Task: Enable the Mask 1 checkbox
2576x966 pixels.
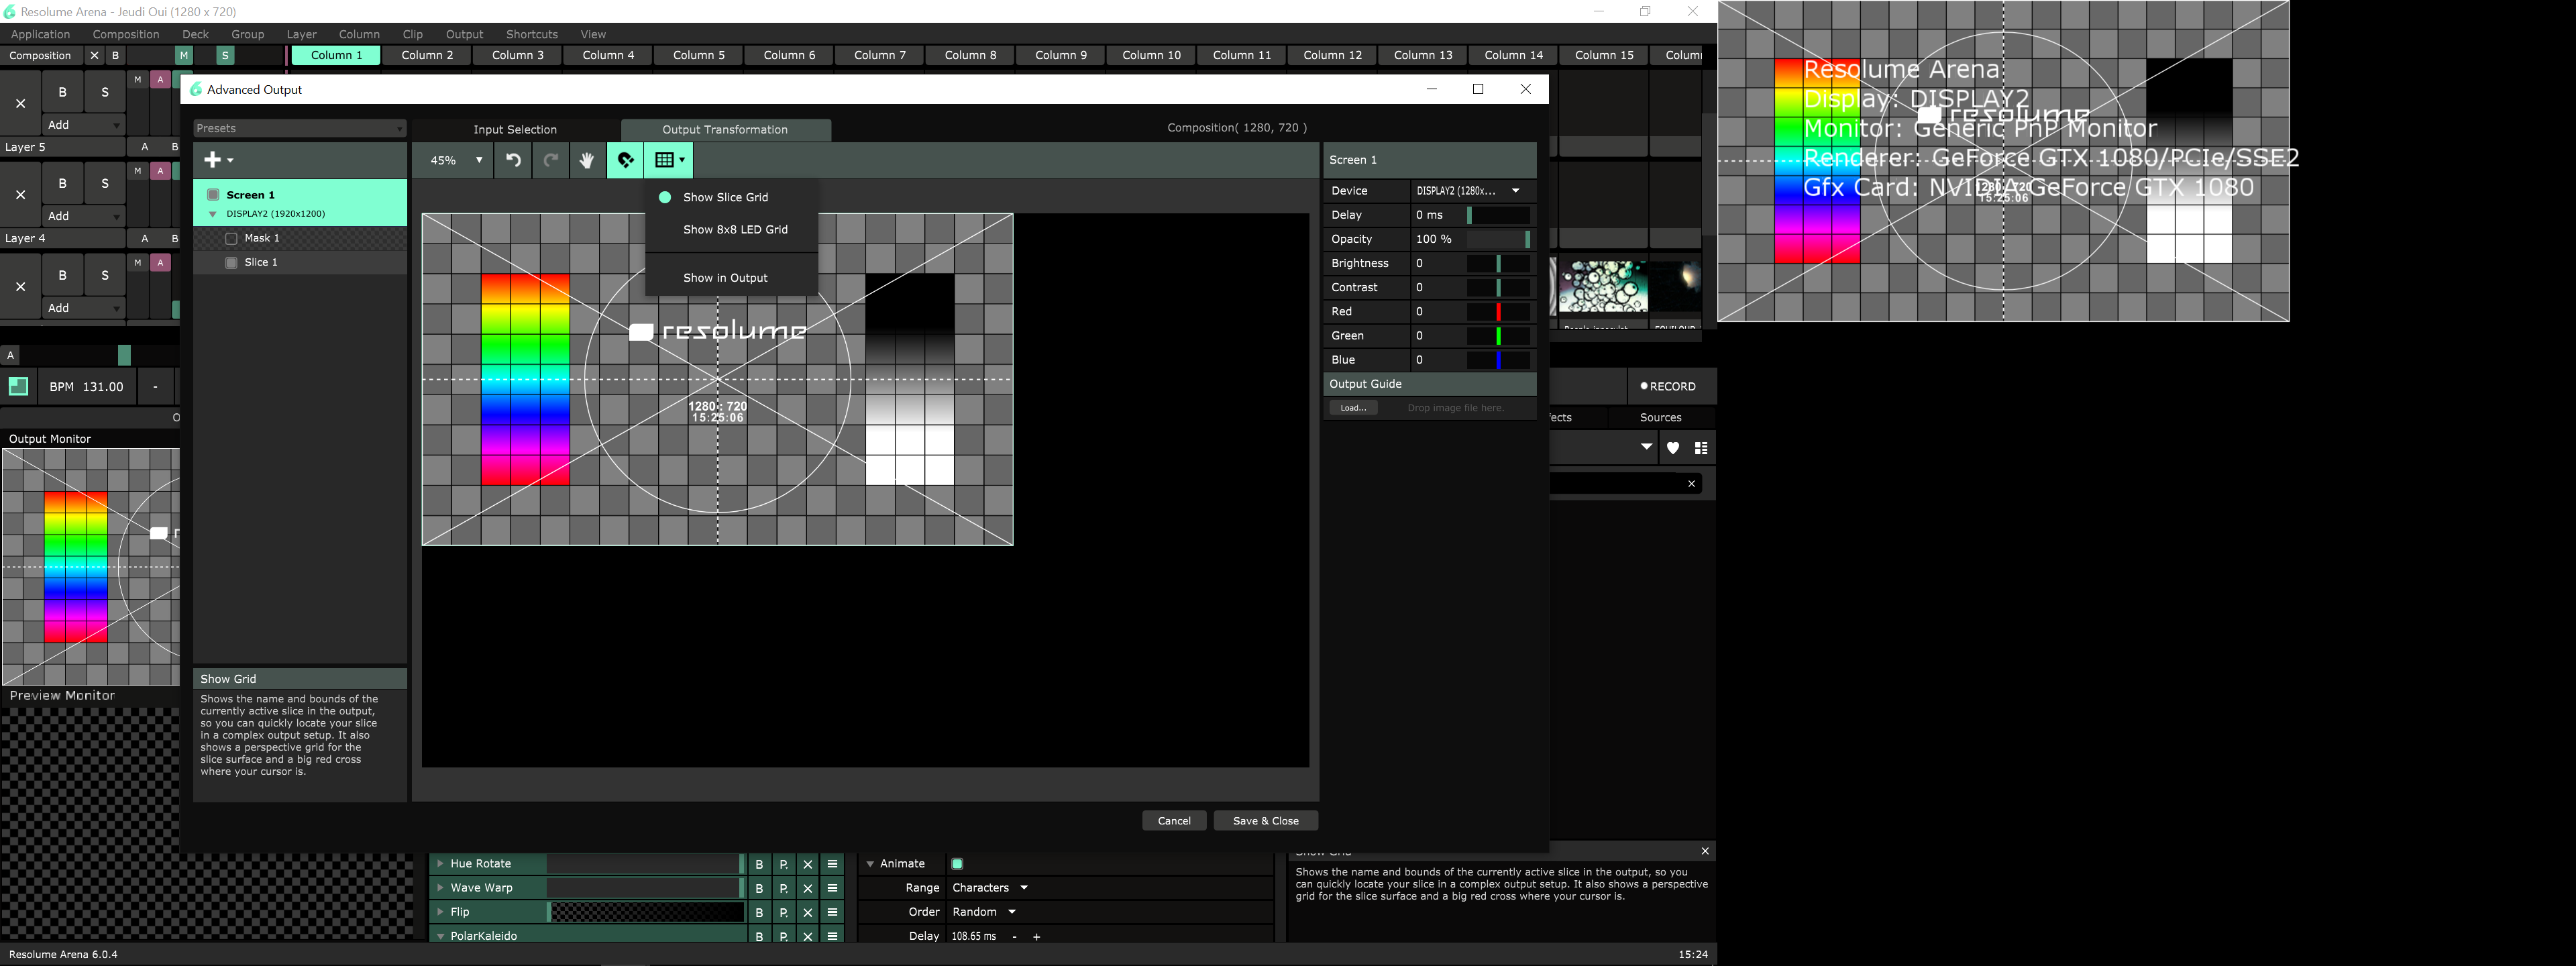Action: coord(231,238)
